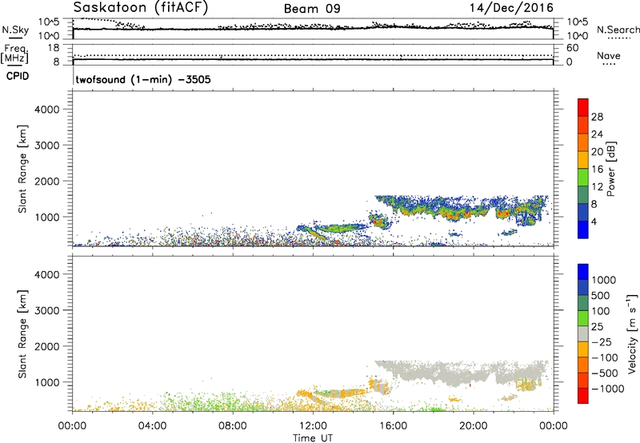Click the date '14/Dec/2016'

coord(511,8)
